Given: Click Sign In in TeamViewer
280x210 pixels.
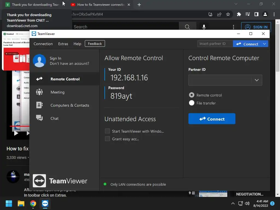Looking at the screenshot, I should click(x=55, y=59).
